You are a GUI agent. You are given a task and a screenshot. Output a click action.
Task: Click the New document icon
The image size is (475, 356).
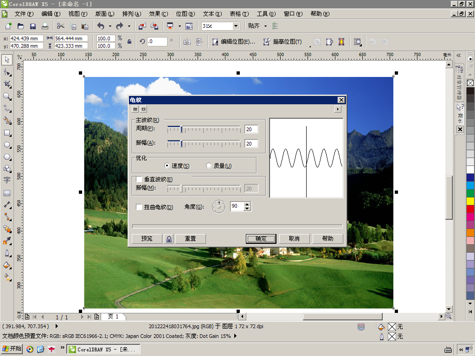pos(8,26)
